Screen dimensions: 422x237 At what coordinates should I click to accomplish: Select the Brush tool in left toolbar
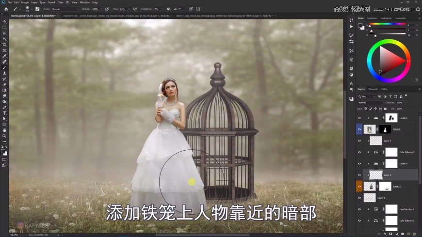(4, 67)
